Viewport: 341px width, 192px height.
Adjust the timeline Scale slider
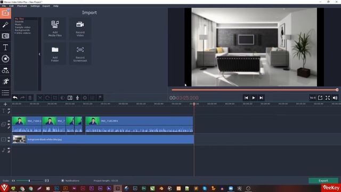(x=30, y=181)
